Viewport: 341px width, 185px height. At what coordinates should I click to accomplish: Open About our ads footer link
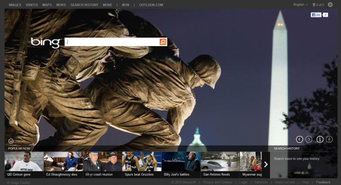(285, 182)
